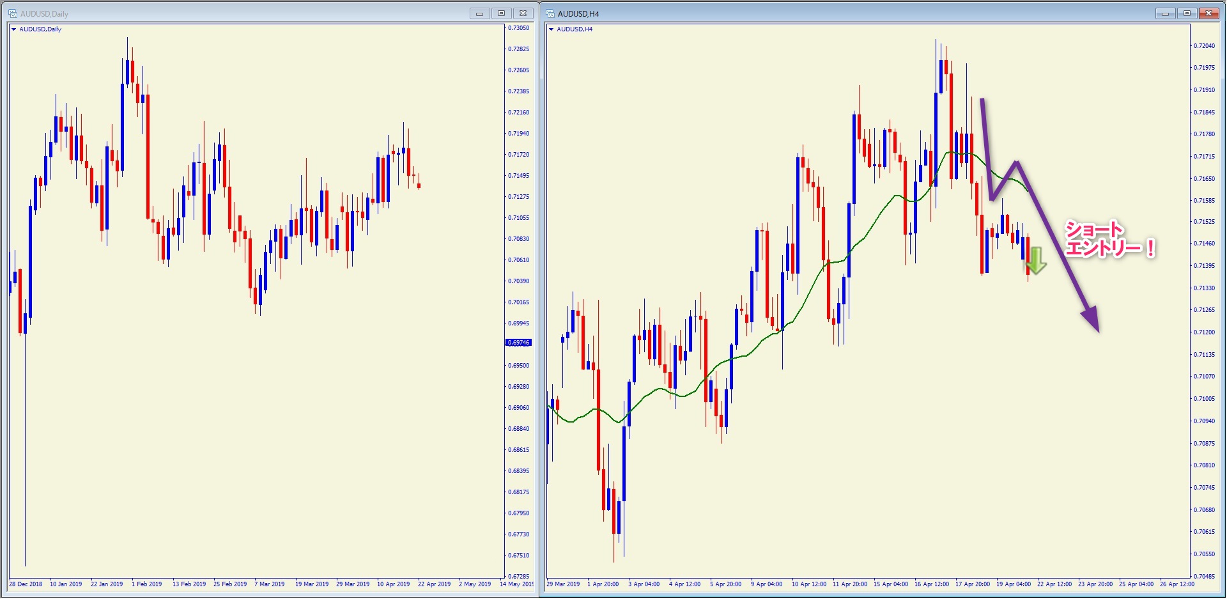The width and height of the screenshot is (1227, 599).
Task: Click price level 0.72160 on Daily axis
Action: pos(519,113)
